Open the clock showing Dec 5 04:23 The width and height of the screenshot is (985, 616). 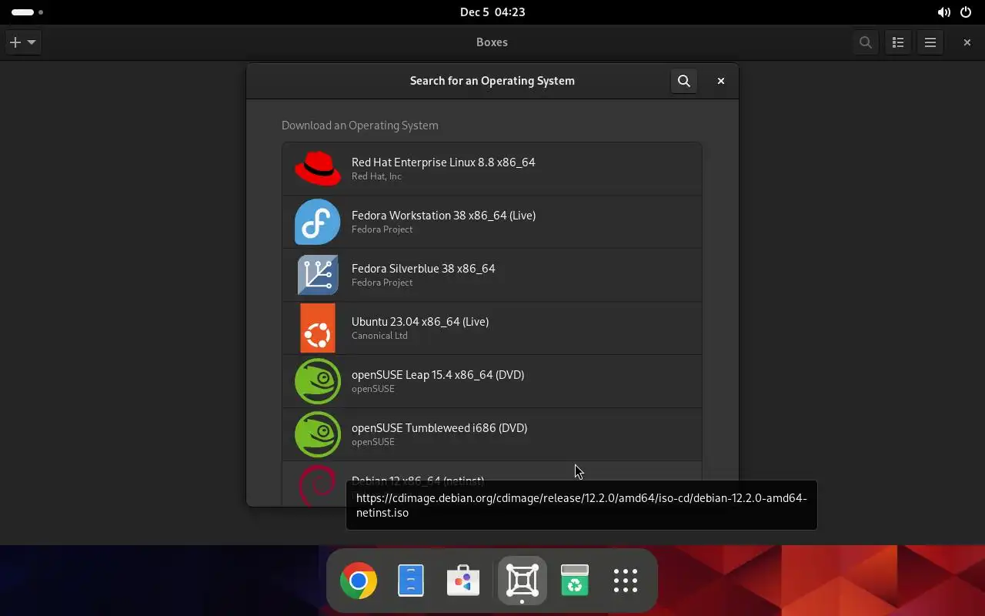point(492,12)
